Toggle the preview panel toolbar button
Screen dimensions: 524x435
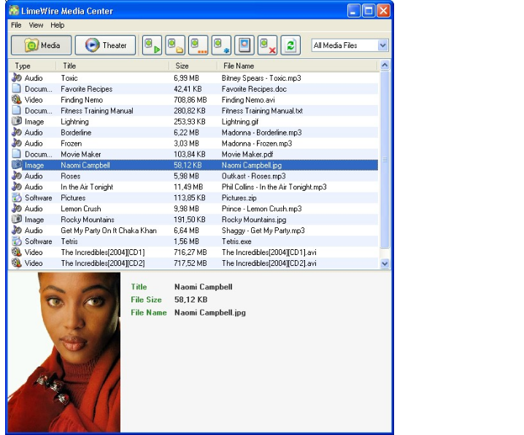point(244,45)
